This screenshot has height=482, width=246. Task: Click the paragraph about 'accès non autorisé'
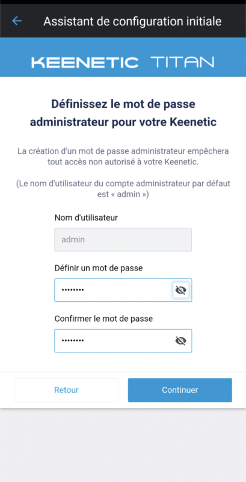click(x=123, y=157)
